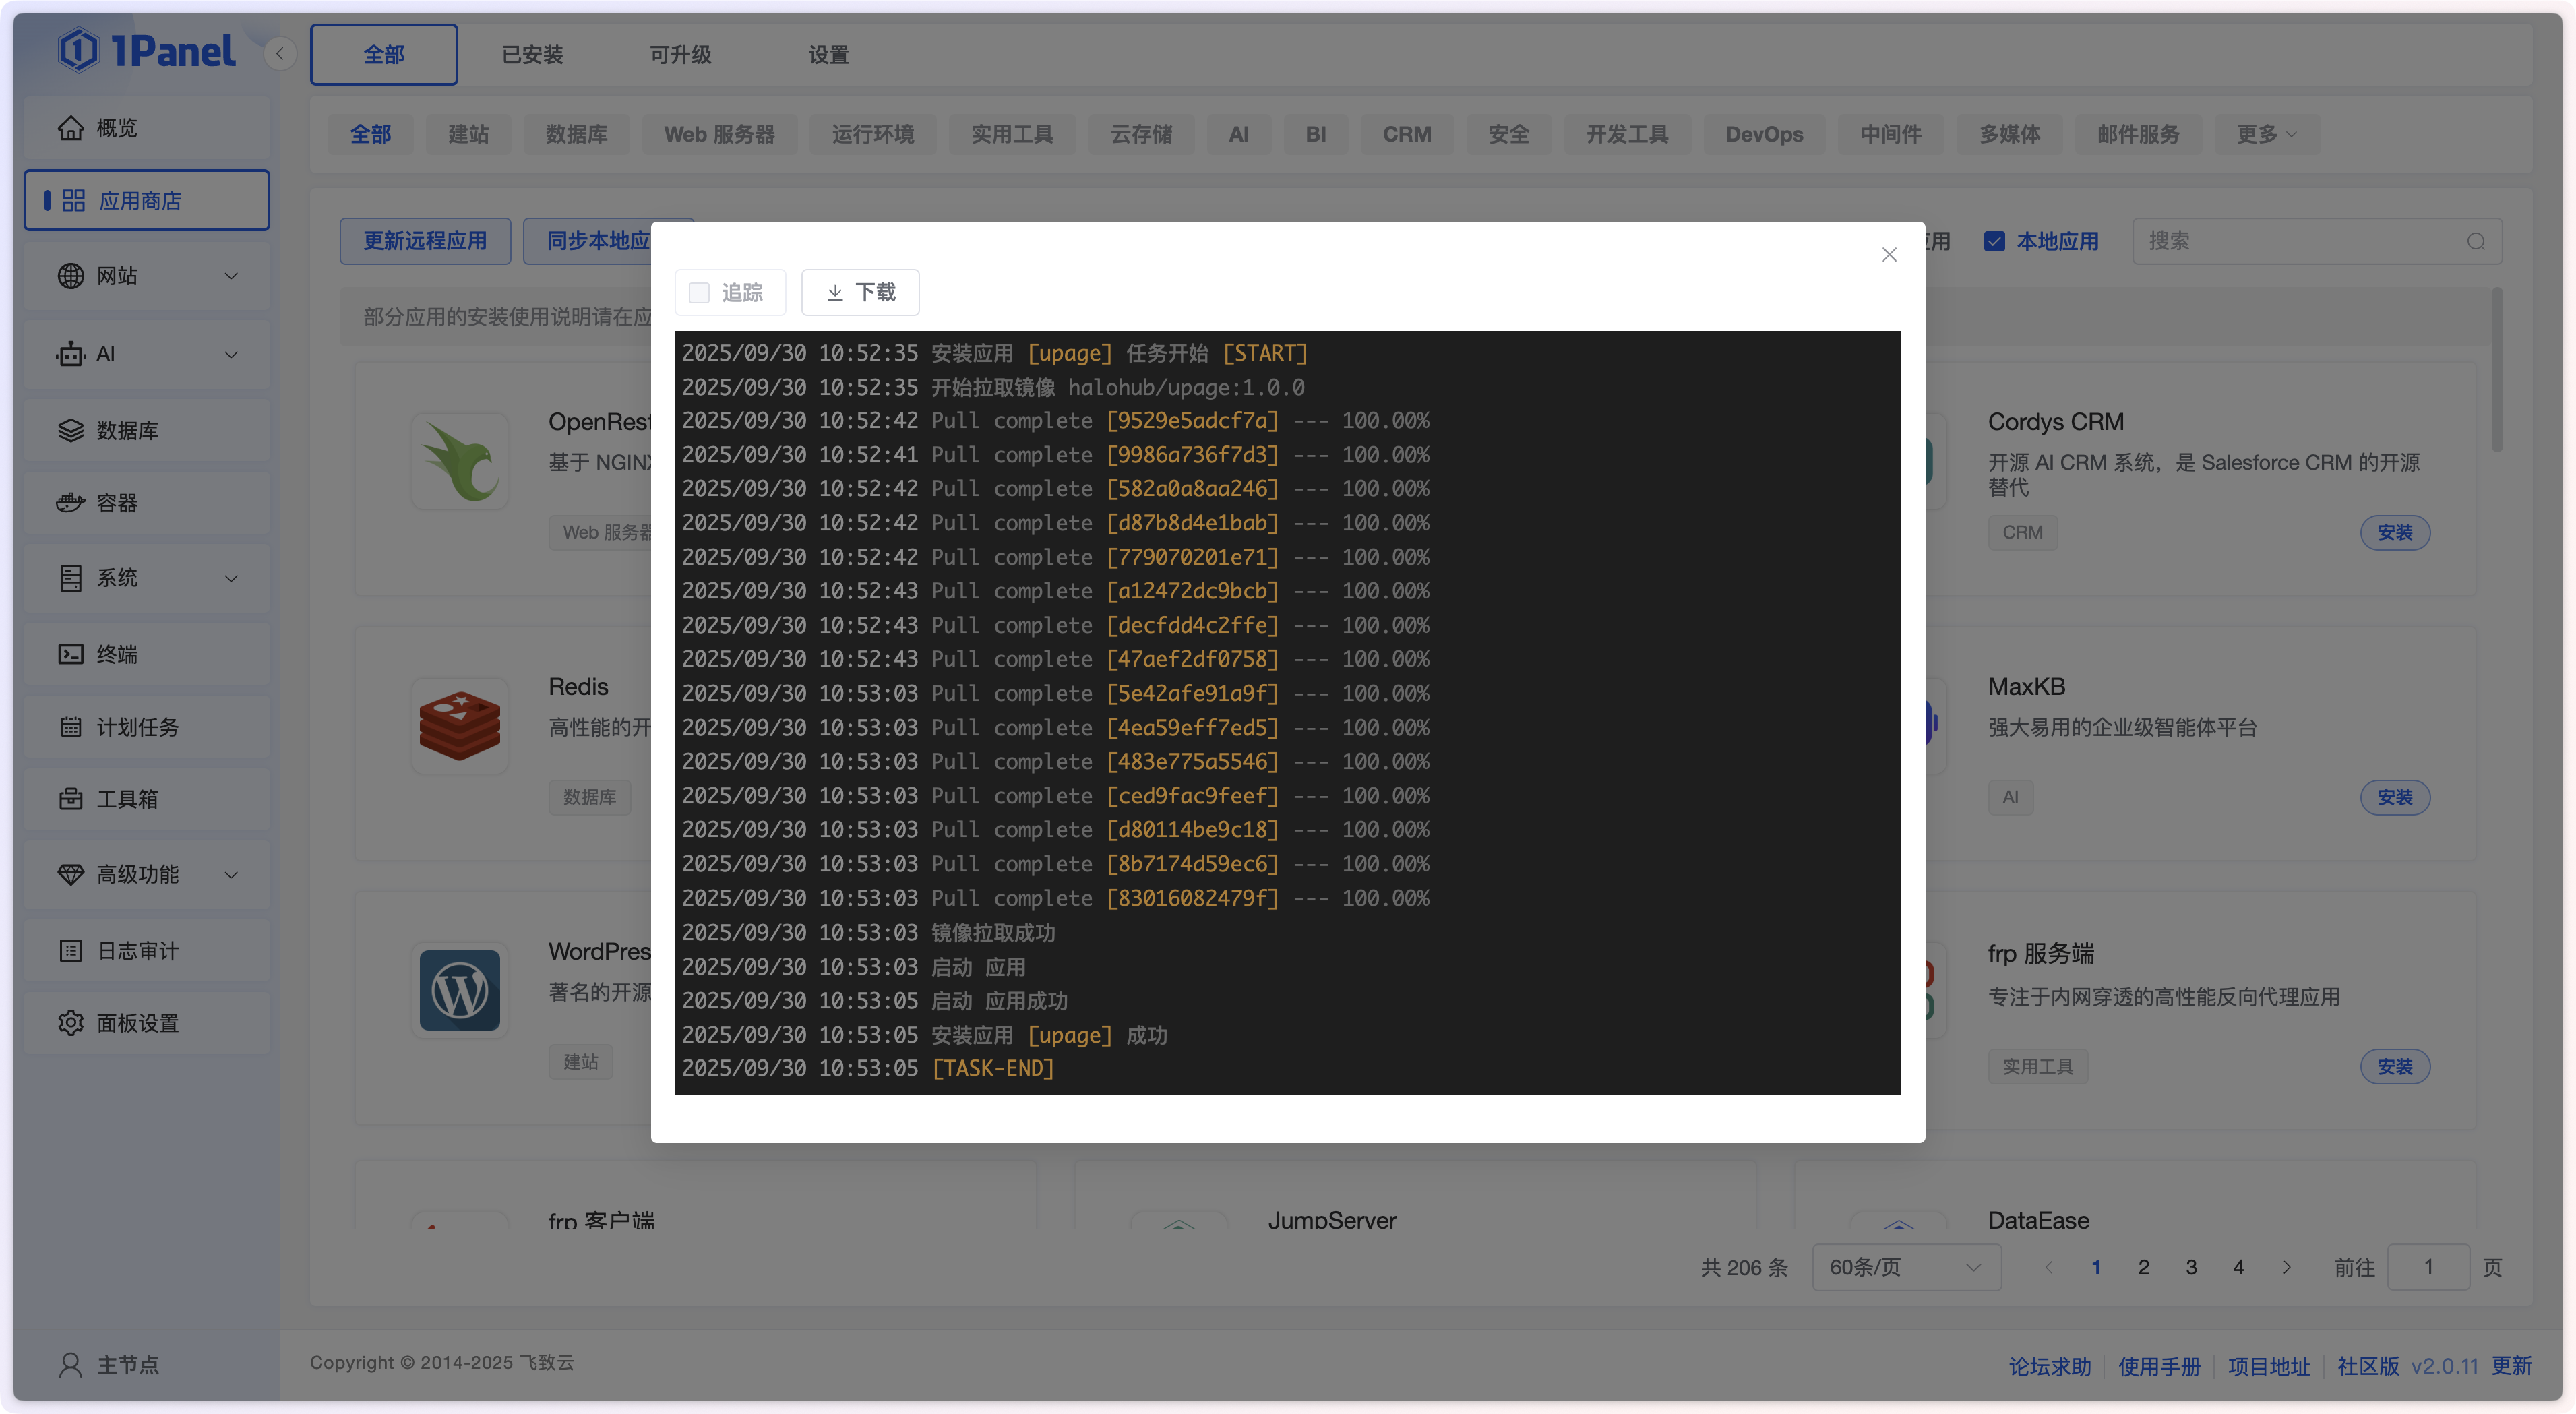Click the 概览 home icon in sidebar
2576x1414 pixels.
[70, 128]
